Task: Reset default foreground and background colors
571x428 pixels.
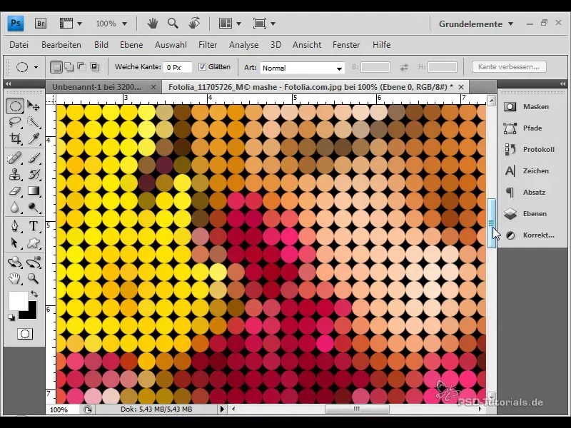Action: click(11, 317)
